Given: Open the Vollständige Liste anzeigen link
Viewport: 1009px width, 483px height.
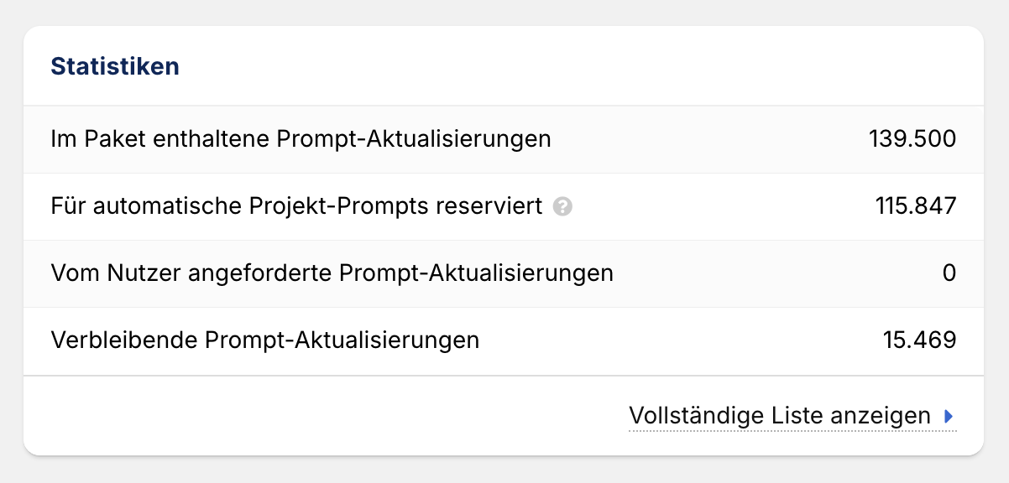Looking at the screenshot, I should tap(779, 416).
